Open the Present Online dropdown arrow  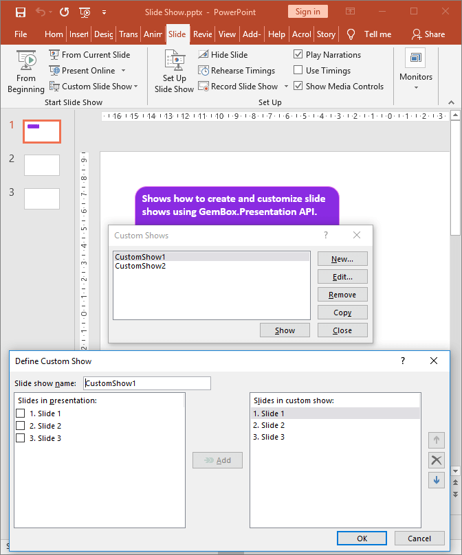tap(123, 71)
